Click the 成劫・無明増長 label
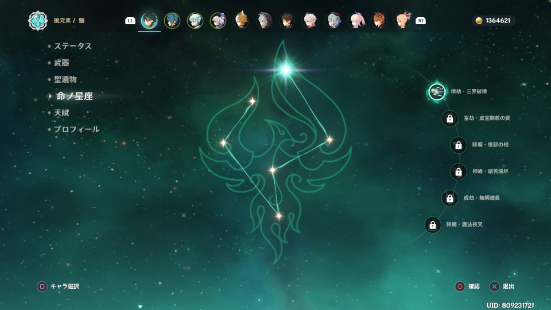The height and width of the screenshot is (310, 551). point(482,198)
